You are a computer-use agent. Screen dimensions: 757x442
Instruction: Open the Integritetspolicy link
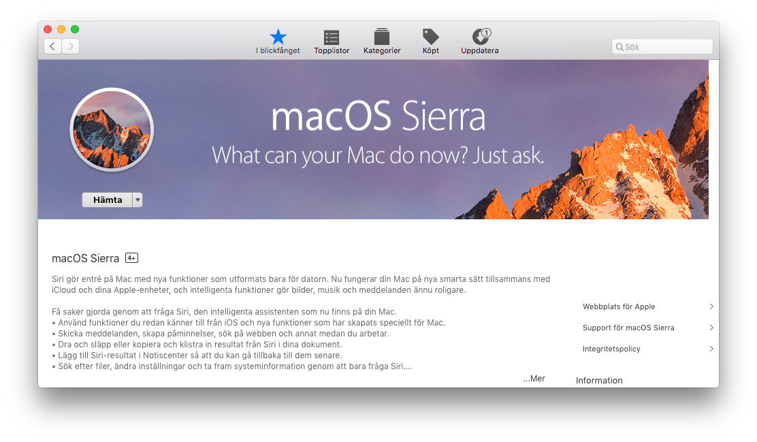(611, 349)
